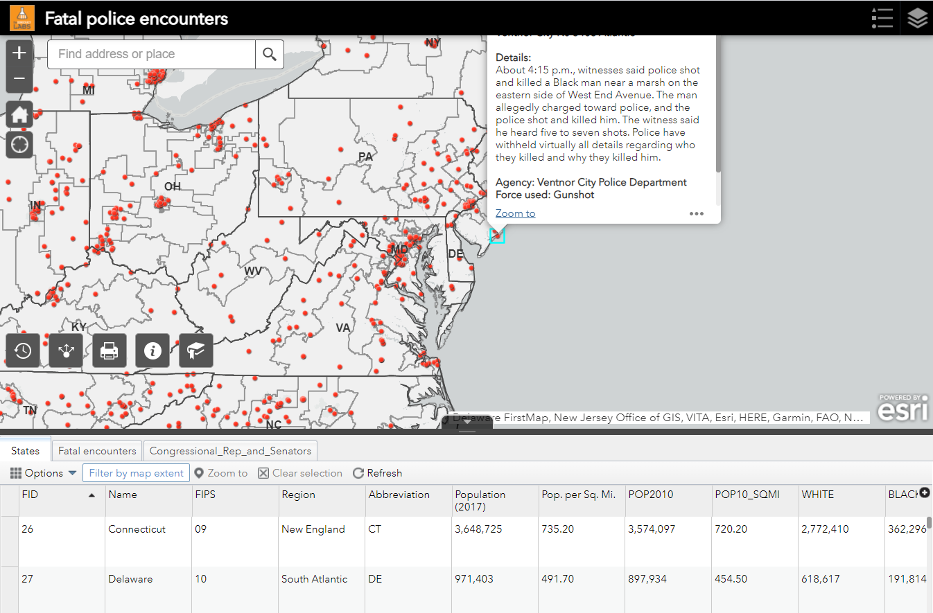The height and width of the screenshot is (613, 933).
Task: Click the Default extent home button
Action: pyautogui.click(x=19, y=114)
